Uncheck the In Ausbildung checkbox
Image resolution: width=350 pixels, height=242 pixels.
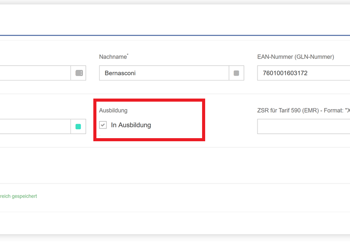pos(103,125)
